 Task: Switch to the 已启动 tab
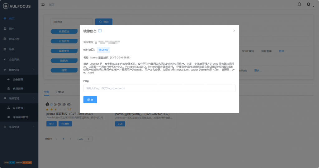(x=60, y=92)
